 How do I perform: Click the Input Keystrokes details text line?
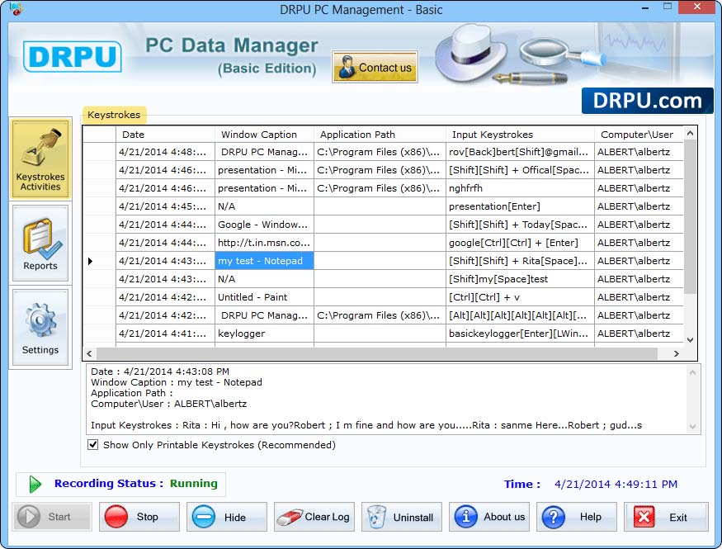pos(366,425)
